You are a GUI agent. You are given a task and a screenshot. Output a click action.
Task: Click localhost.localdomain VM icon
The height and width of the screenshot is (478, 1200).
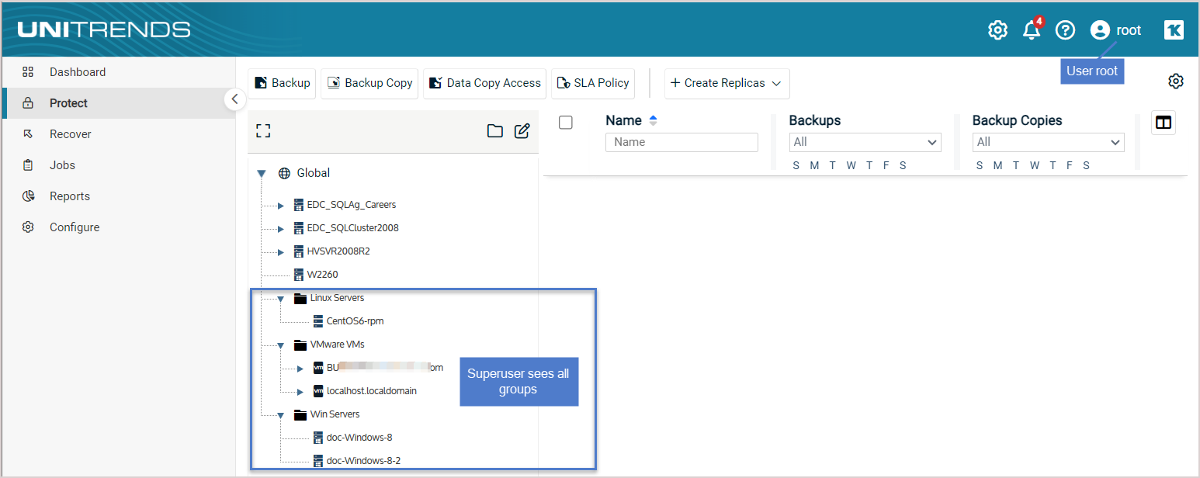[x=318, y=391]
